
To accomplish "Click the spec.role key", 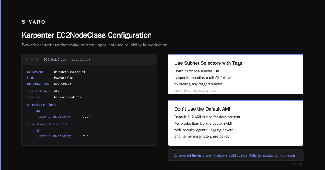I will coord(34,97).
